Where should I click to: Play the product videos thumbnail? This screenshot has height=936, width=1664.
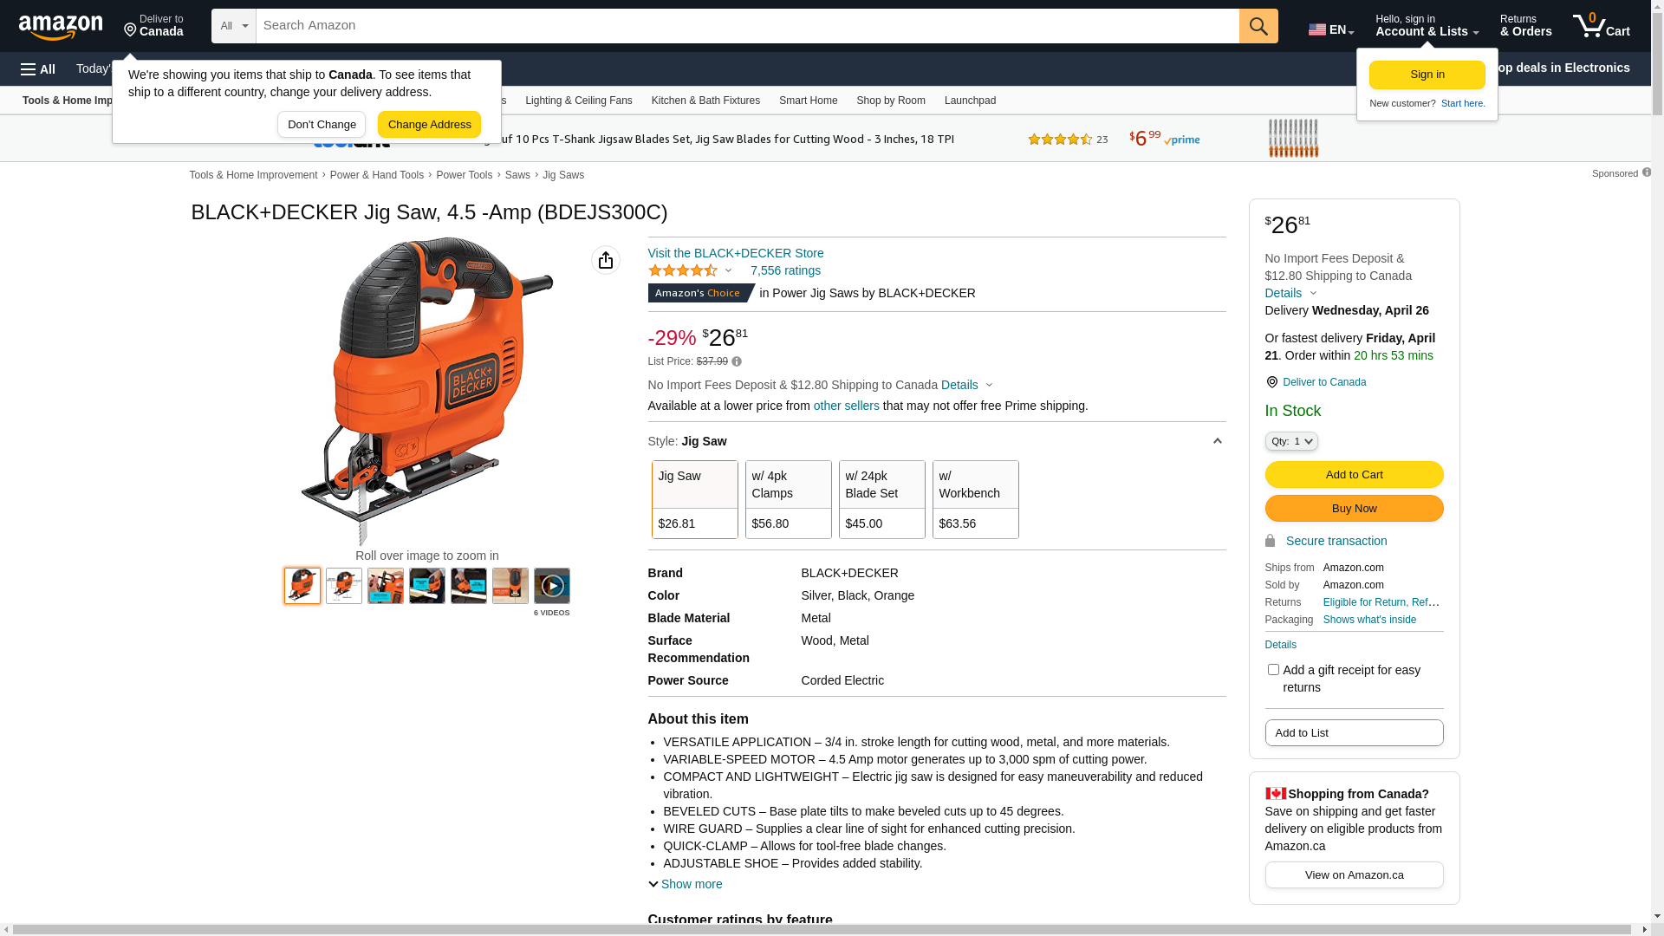click(551, 586)
